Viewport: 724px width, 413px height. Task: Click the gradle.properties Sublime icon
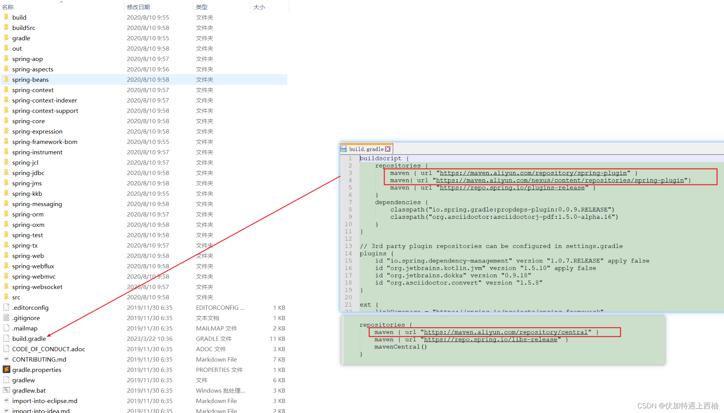[x=6, y=370]
